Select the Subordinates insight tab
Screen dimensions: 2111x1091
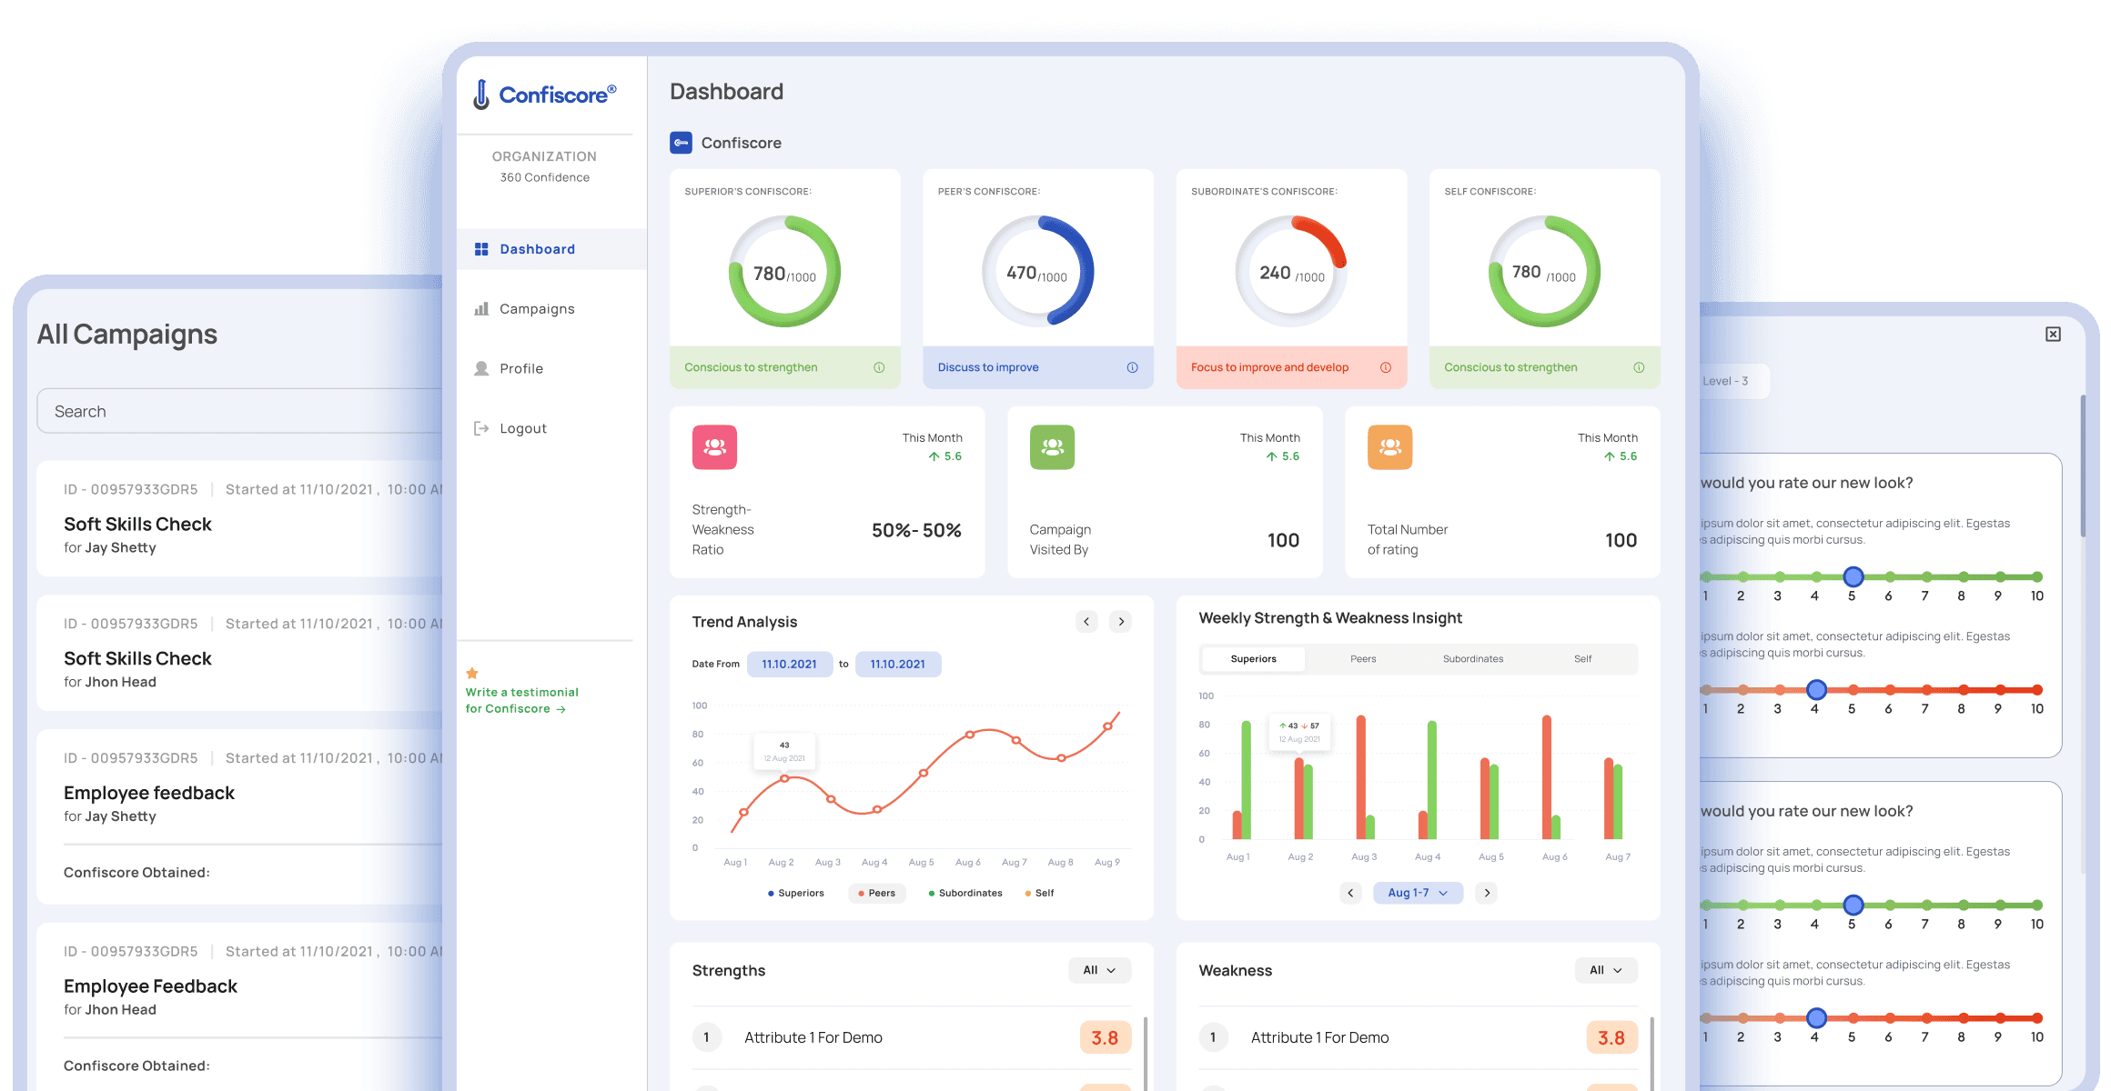click(x=1472, y=659)
